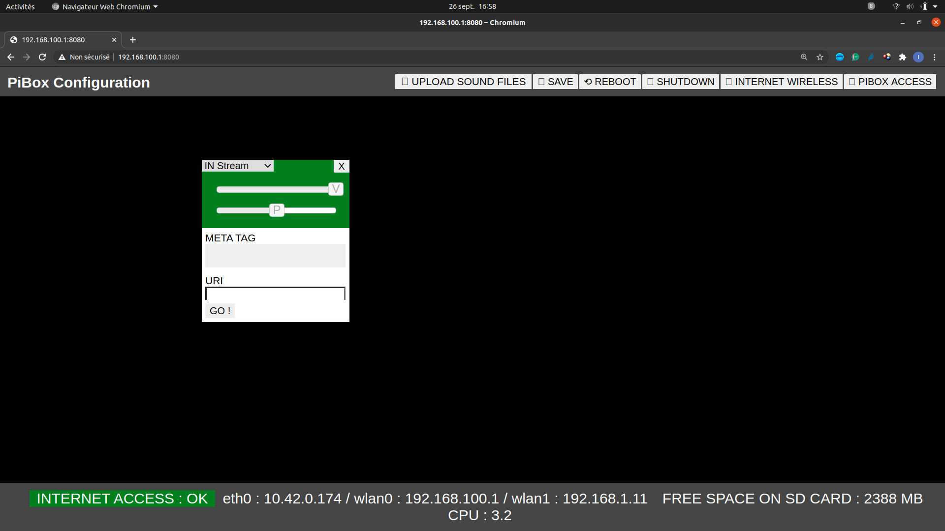Click the META TAG text area
Screen dimensions: 945x531
(275, 256)
